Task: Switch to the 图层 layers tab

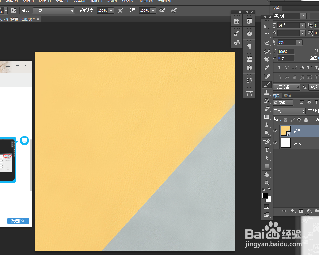Action: click(276, 96)
